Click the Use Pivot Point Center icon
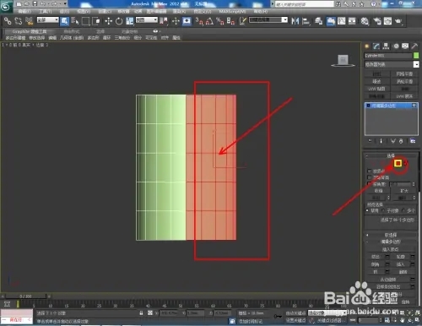422x326 pixels. click(x=164, y=21)
